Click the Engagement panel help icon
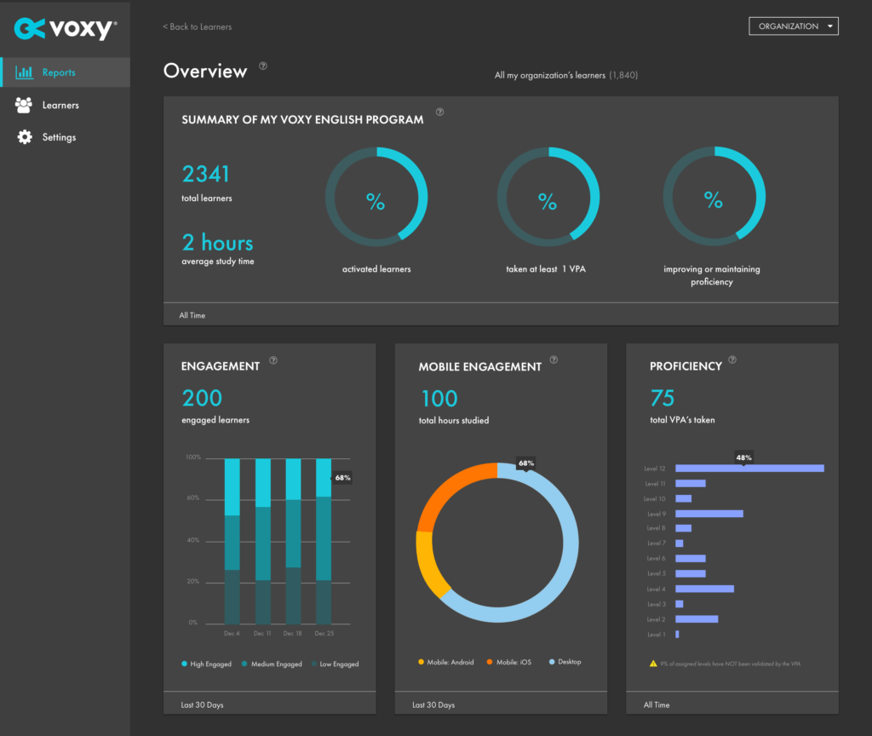The image size is (872, 736). tap(273, 360)
